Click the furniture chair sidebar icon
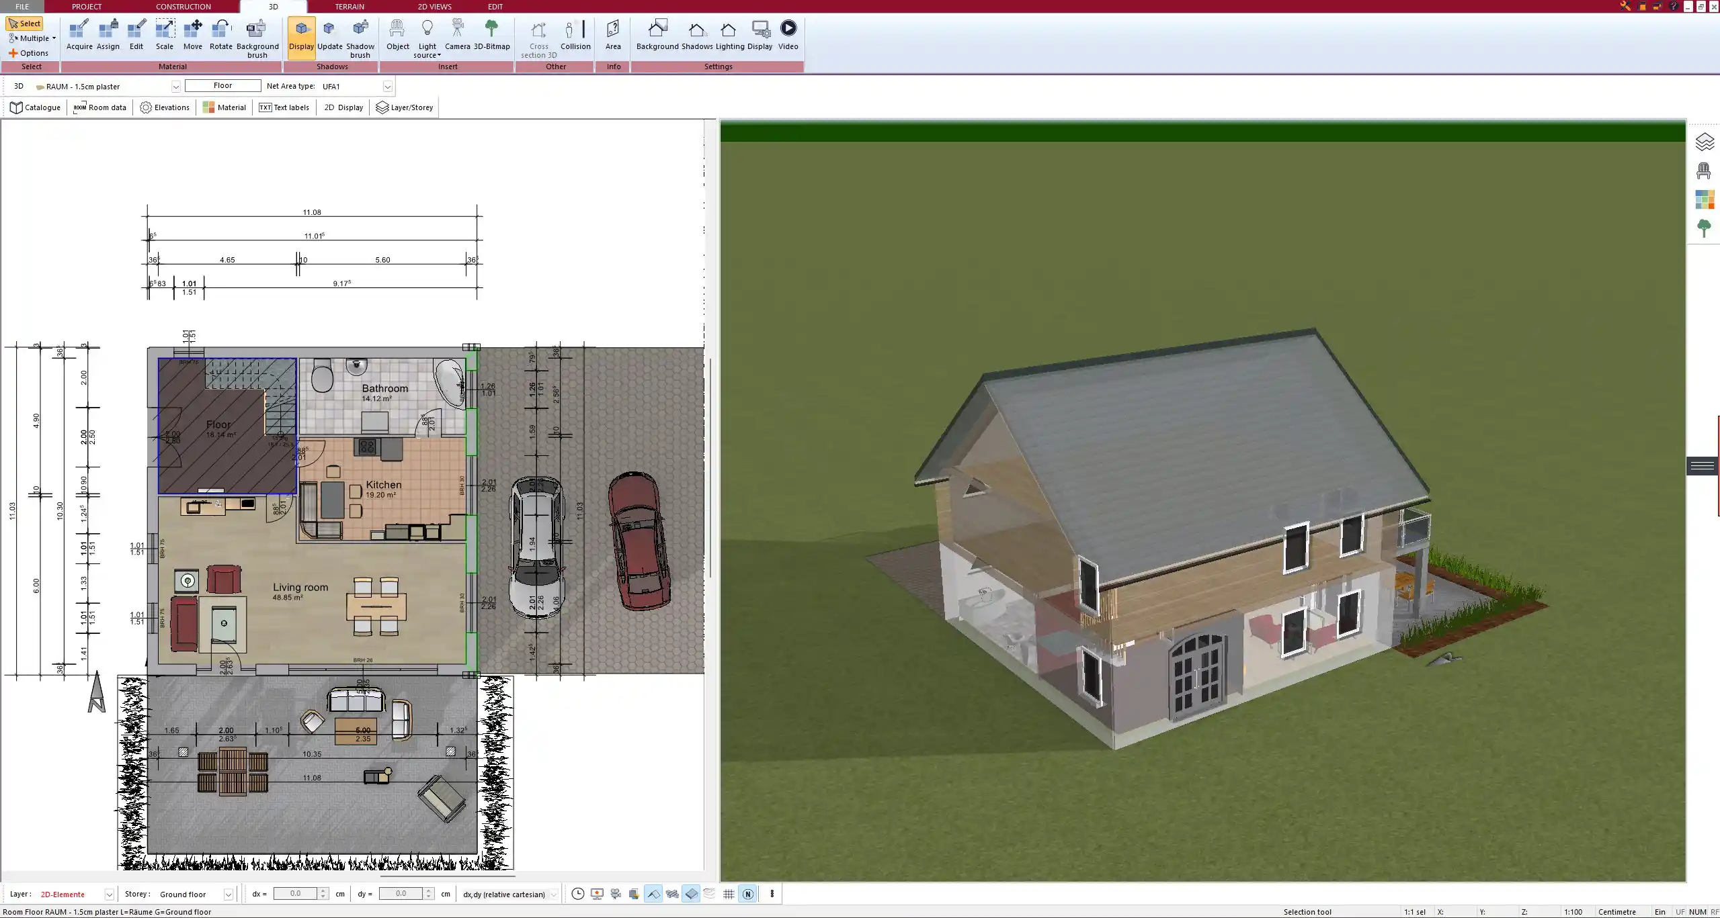 (1703, 171)
